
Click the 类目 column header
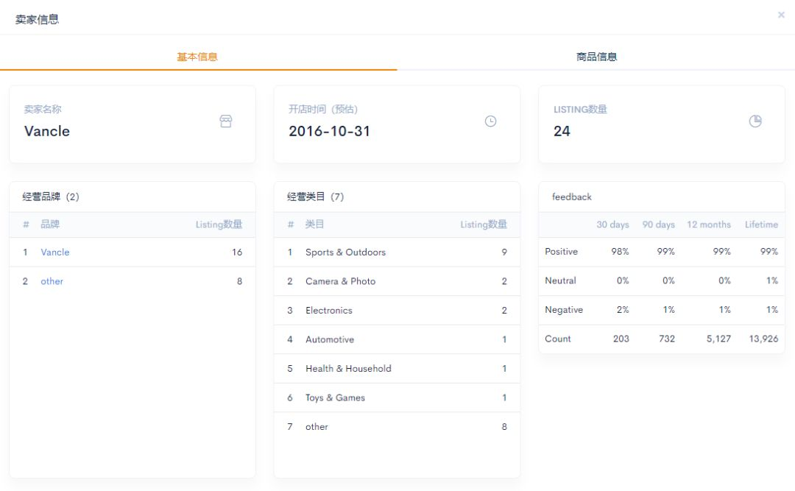[x=314, y=225]
